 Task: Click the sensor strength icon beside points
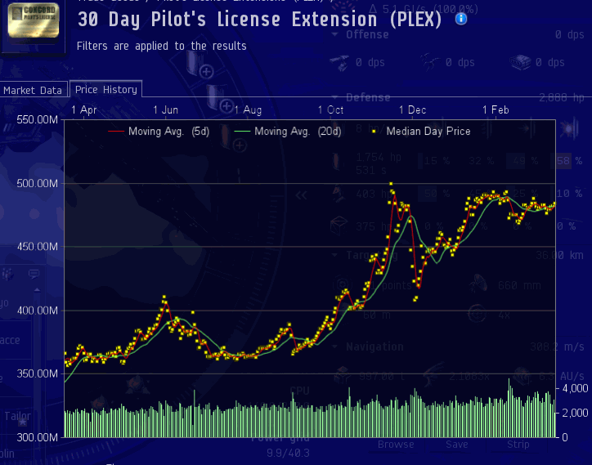point(342,285)
